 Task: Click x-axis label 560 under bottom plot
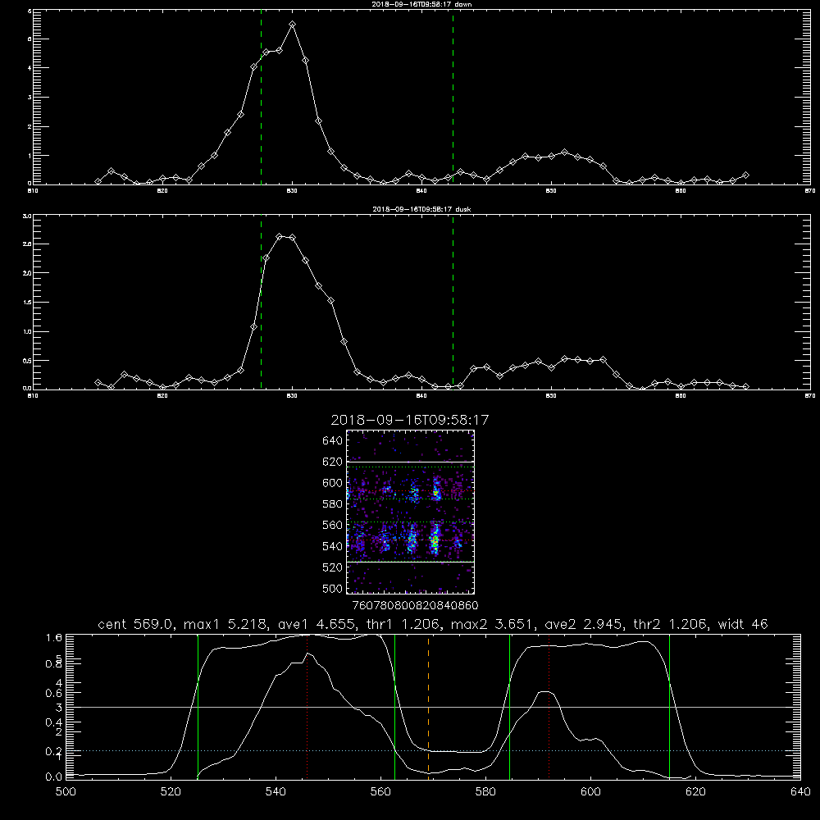(380, 792)
